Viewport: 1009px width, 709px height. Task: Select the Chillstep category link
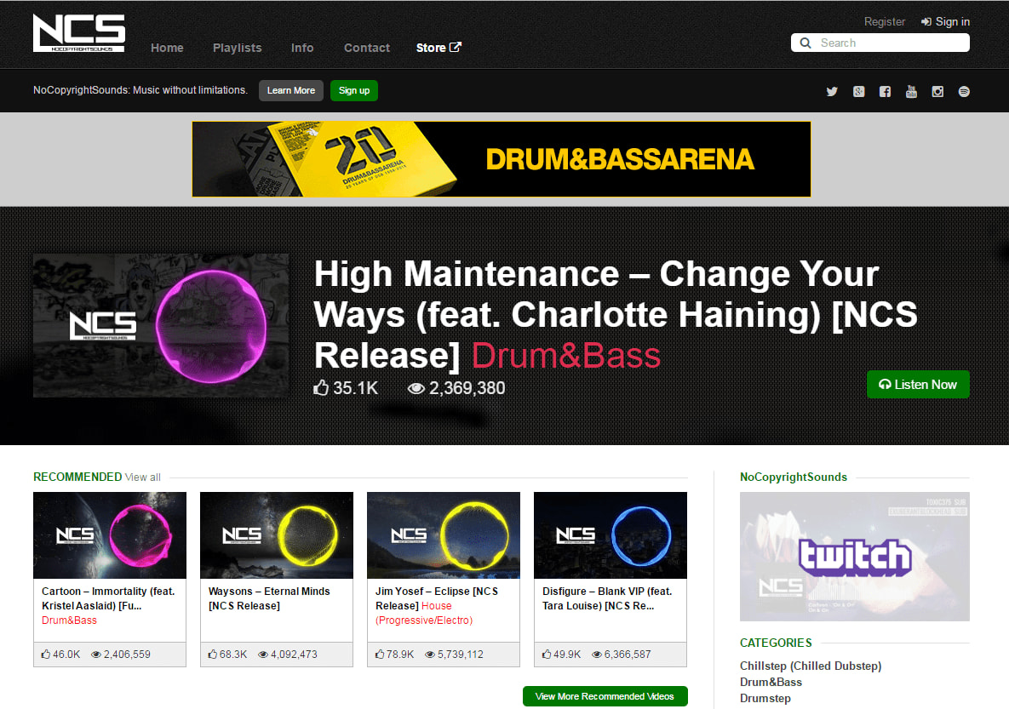click(810, 666)
